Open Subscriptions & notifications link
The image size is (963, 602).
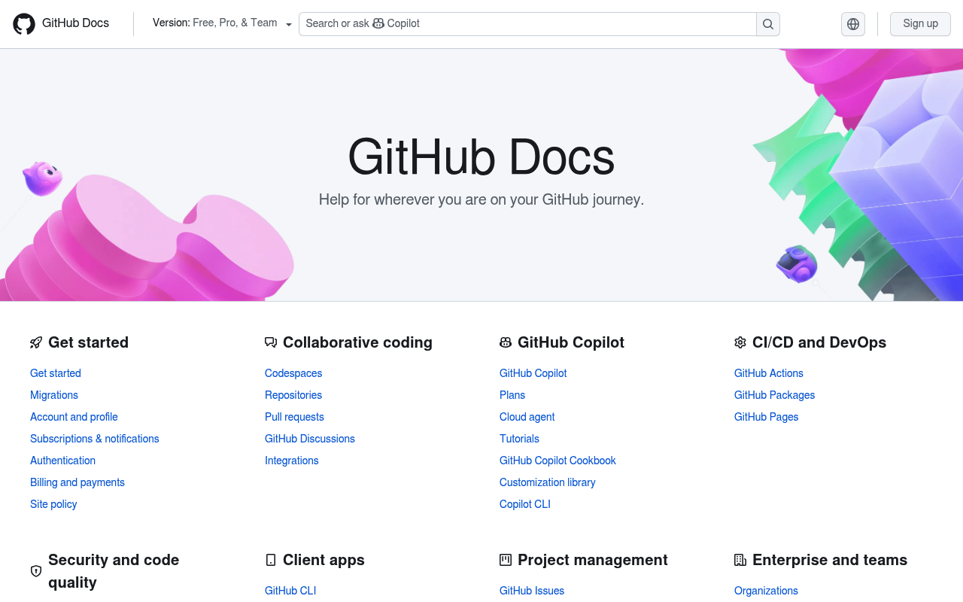pos(95,439)
